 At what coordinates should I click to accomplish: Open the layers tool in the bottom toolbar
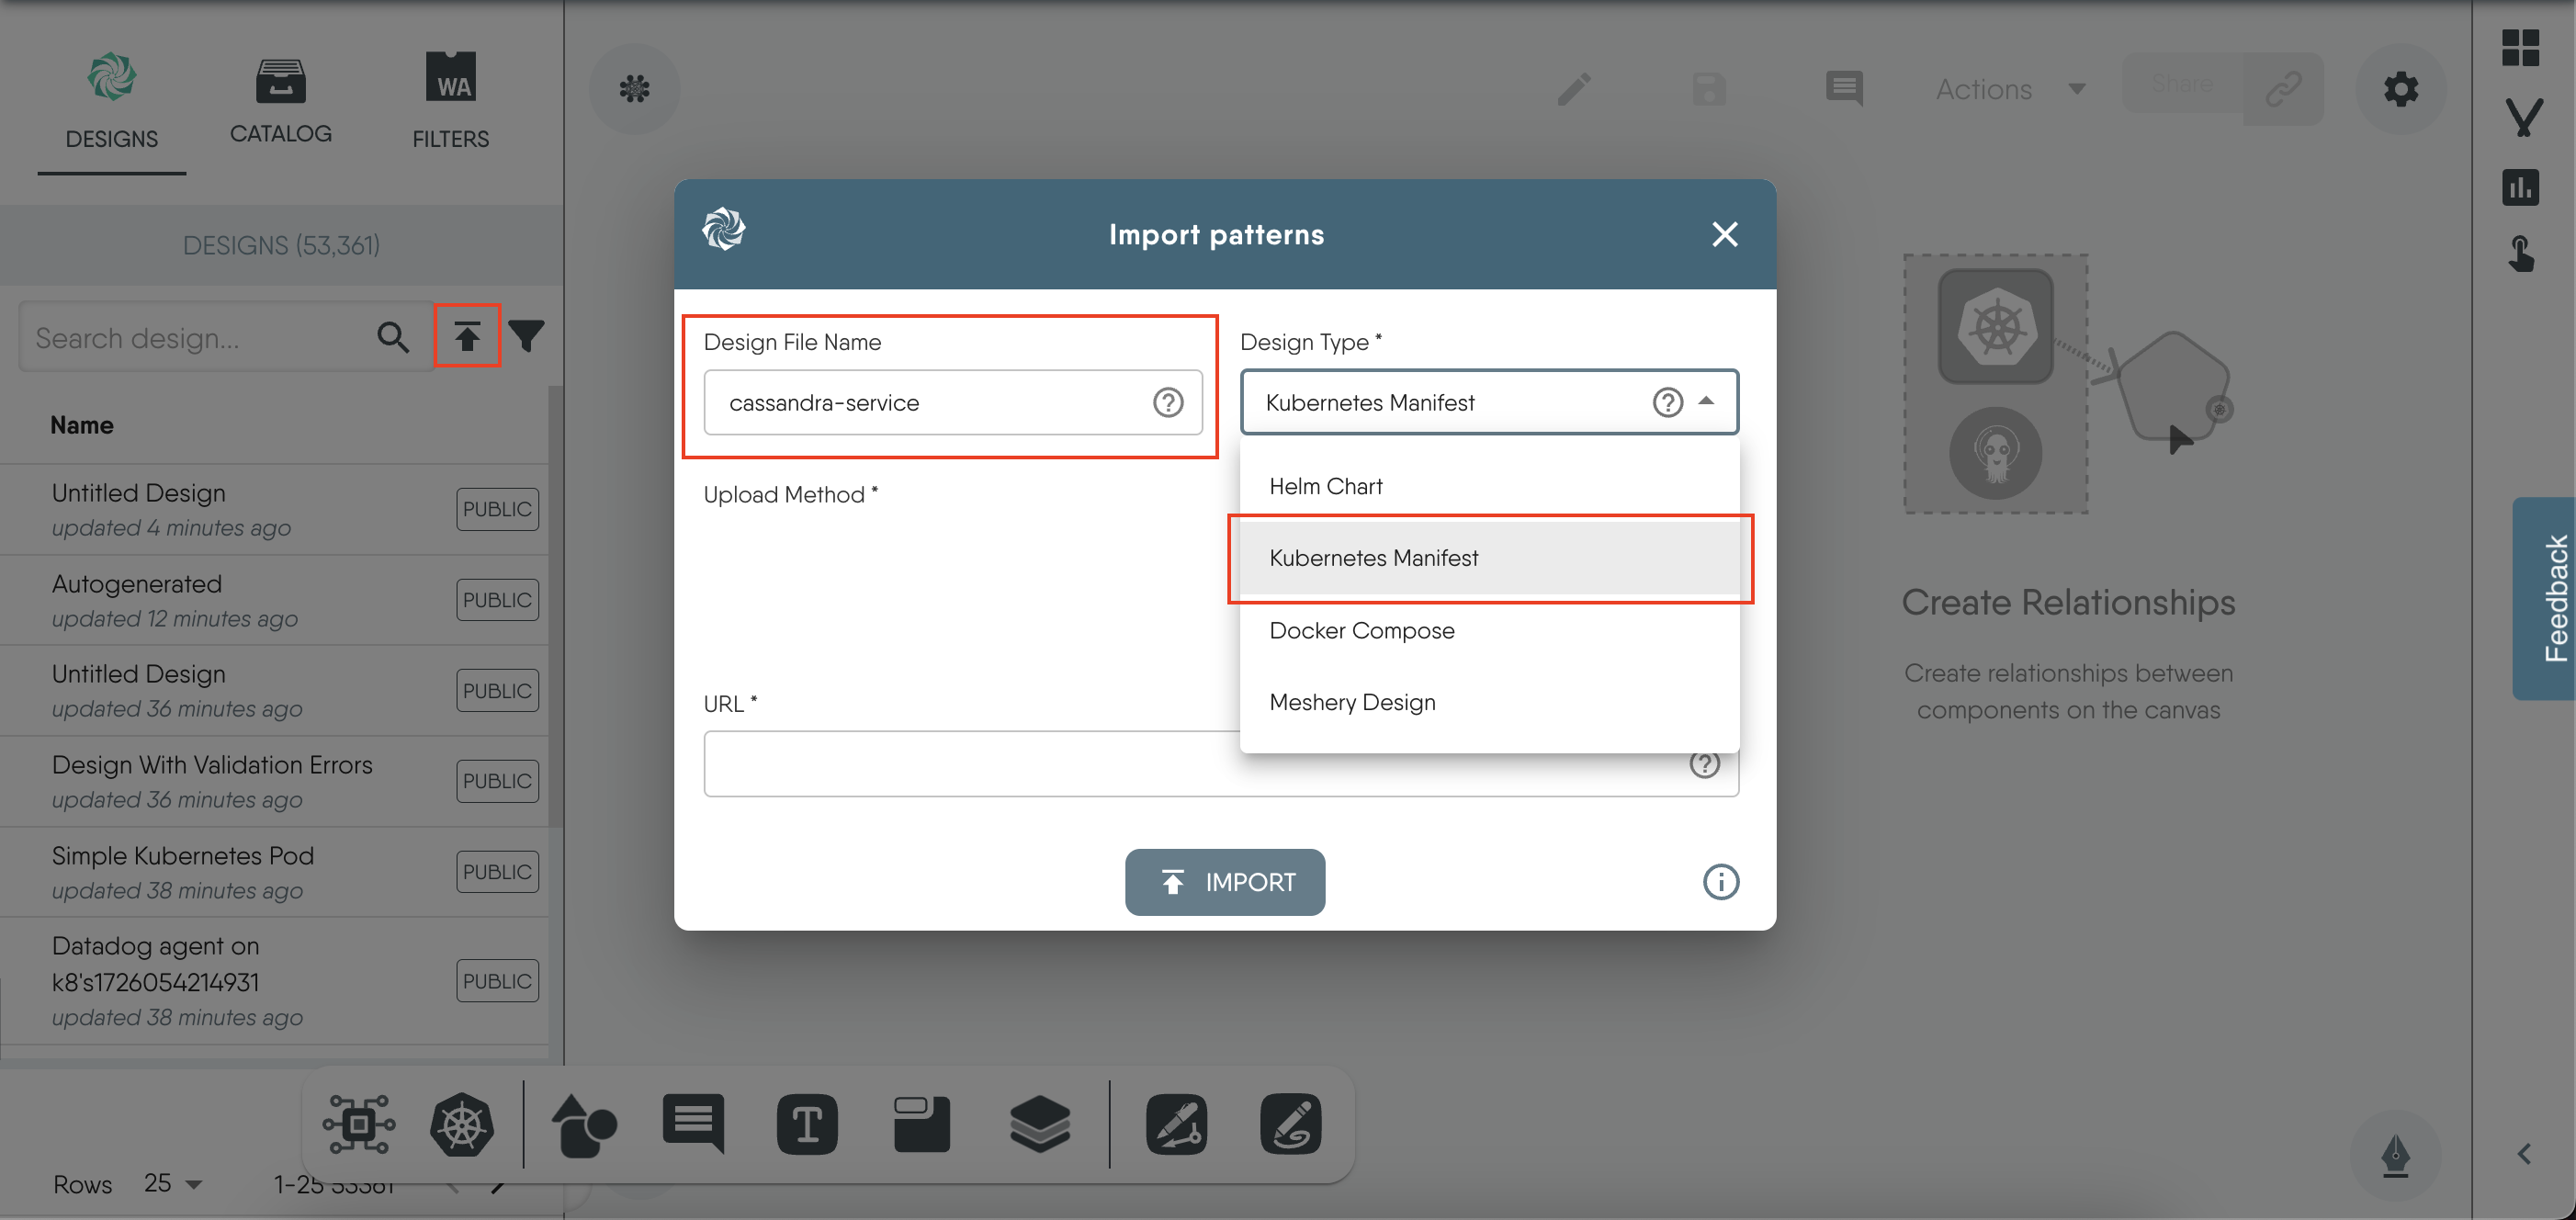click(1040, 1124)
